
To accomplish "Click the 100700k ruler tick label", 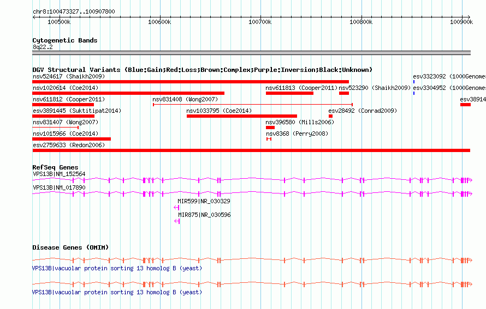I will click(x=260, y=22).
